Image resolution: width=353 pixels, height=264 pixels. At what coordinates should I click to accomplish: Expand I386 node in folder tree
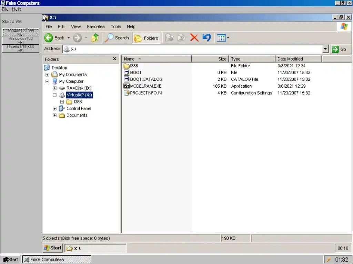62,102
